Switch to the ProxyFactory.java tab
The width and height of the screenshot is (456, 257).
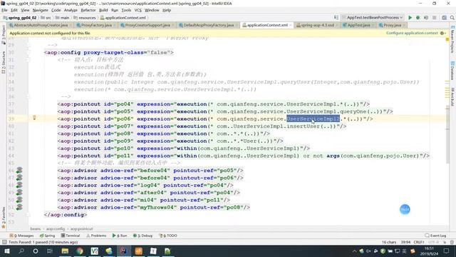point(96,26)
